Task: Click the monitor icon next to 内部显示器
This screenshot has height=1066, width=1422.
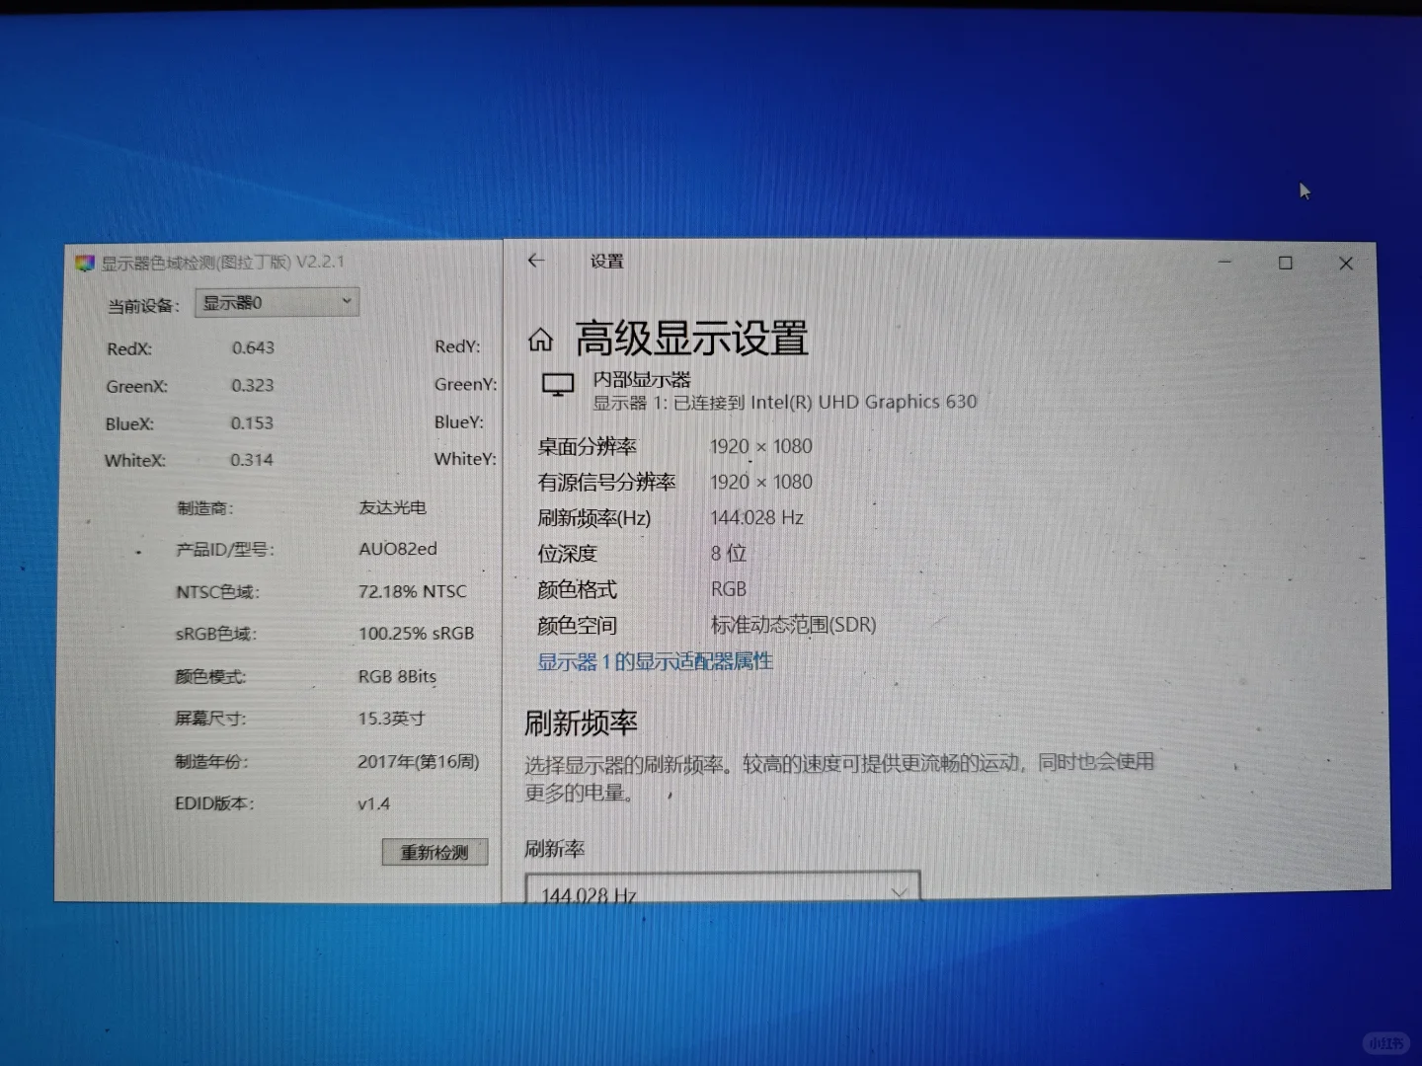Action: [x=558, y=385]
